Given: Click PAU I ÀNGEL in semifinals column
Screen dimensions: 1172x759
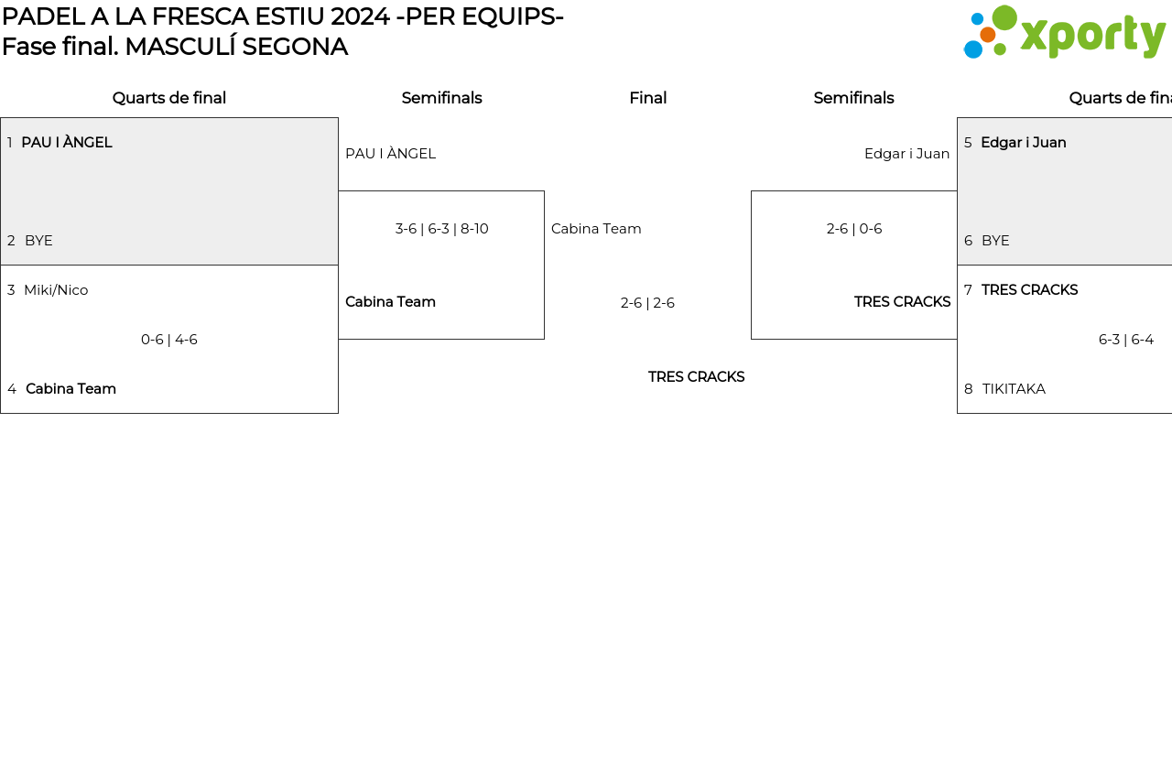Looking at the screenshot, I should click(390, 154).
